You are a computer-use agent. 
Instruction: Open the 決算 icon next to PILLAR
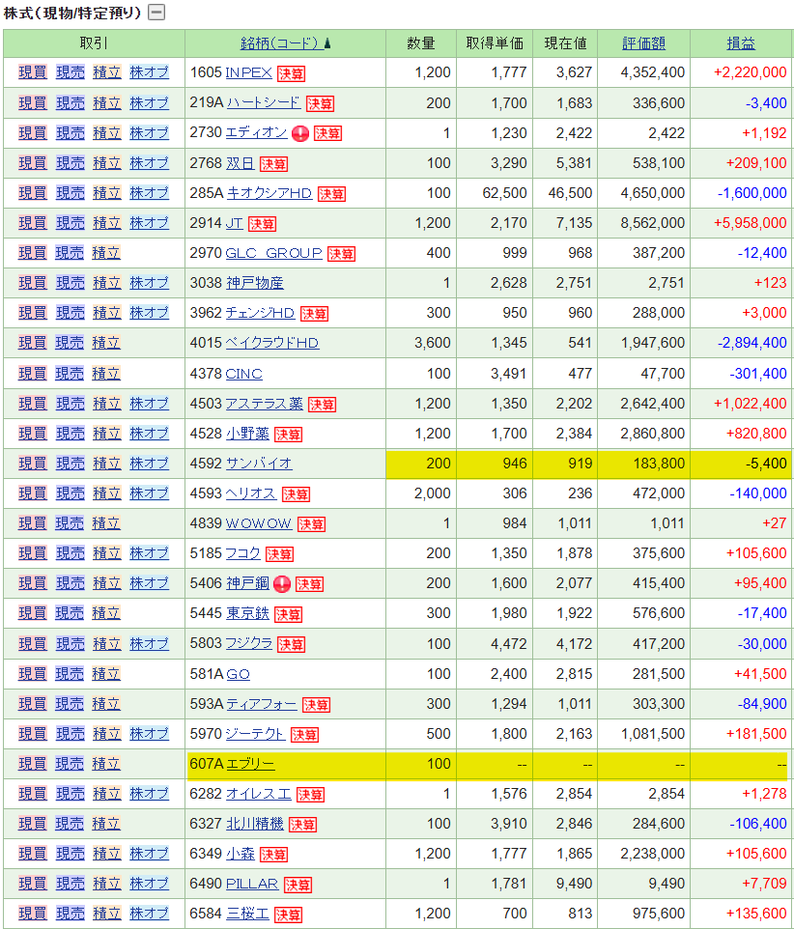(298, 885)
